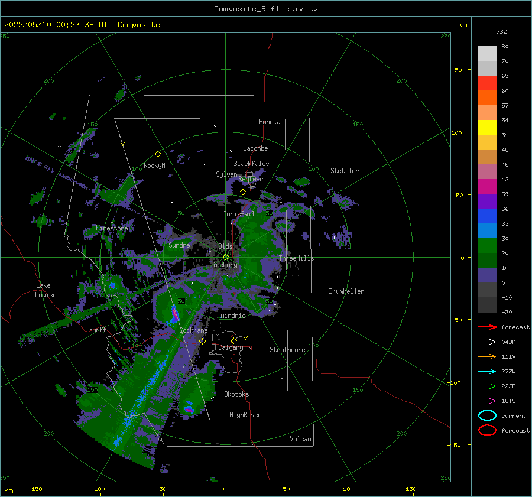Click the Cochrane town label

pyautogui.click(x=193, y=330)
